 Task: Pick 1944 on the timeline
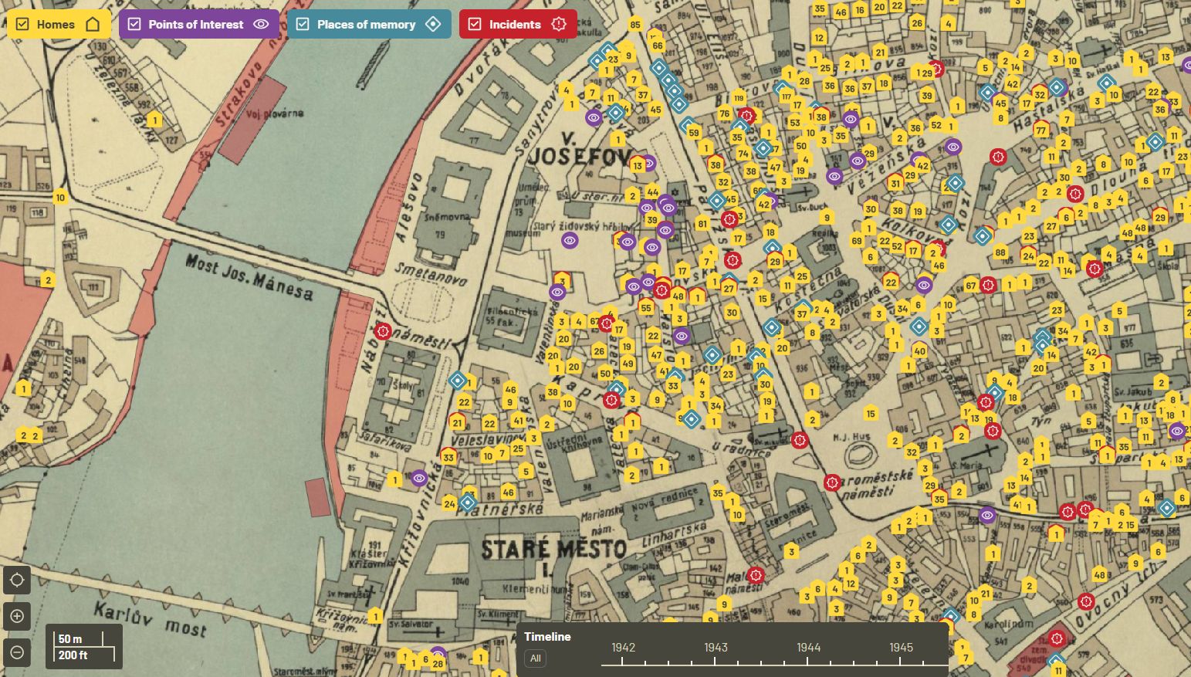click(808, 648)
